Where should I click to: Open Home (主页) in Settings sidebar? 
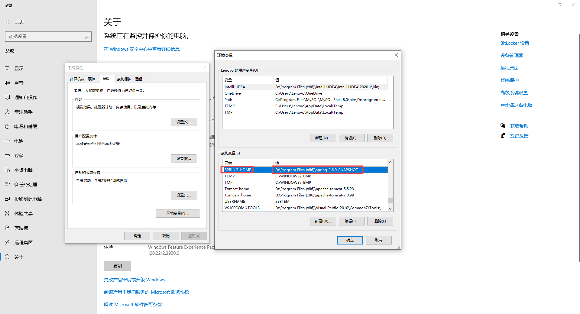coord(15,22)
